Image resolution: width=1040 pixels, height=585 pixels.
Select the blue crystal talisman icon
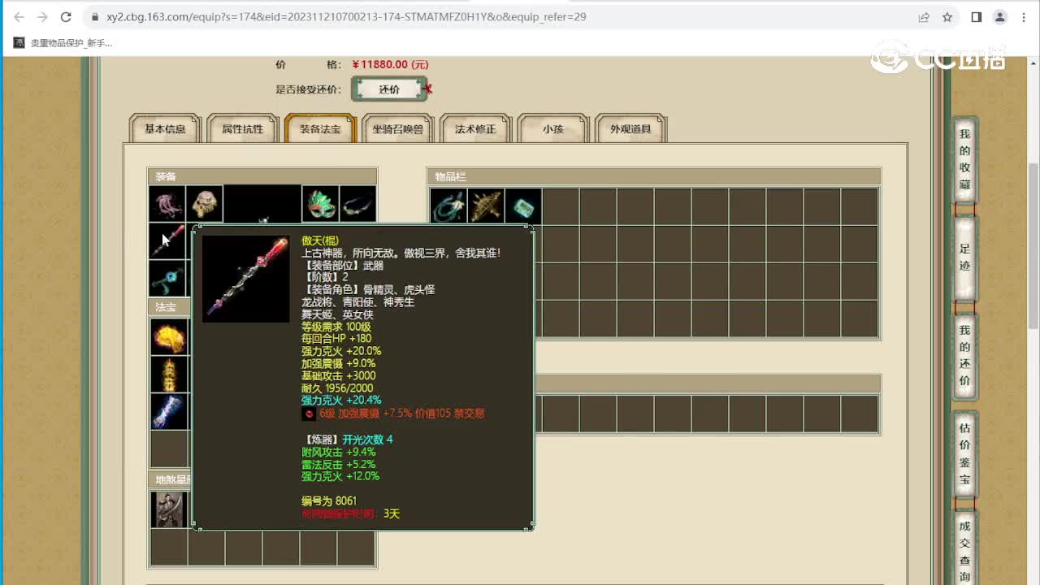click(x=169, y=411)
